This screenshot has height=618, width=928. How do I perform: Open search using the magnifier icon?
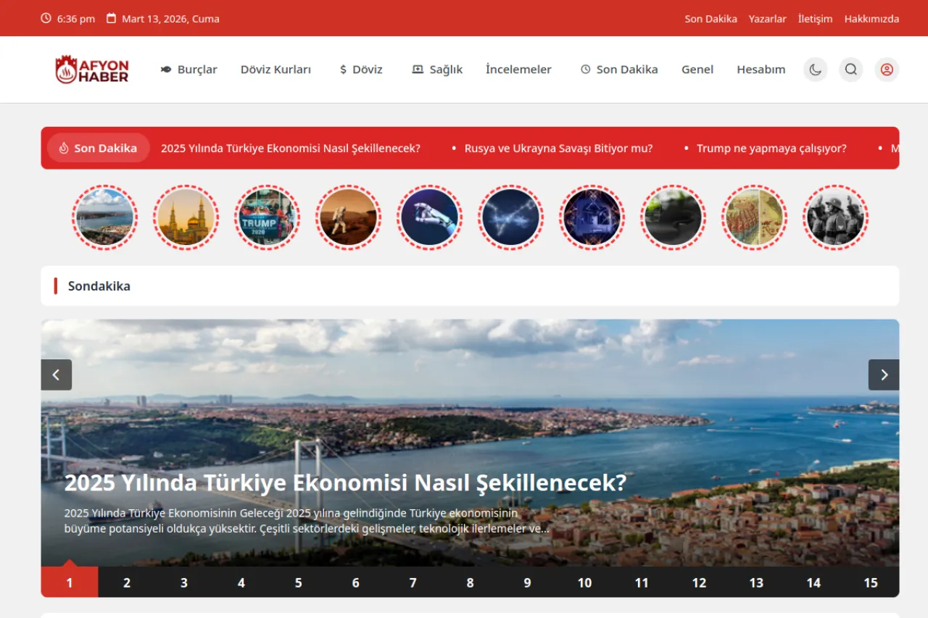[850, 70]
